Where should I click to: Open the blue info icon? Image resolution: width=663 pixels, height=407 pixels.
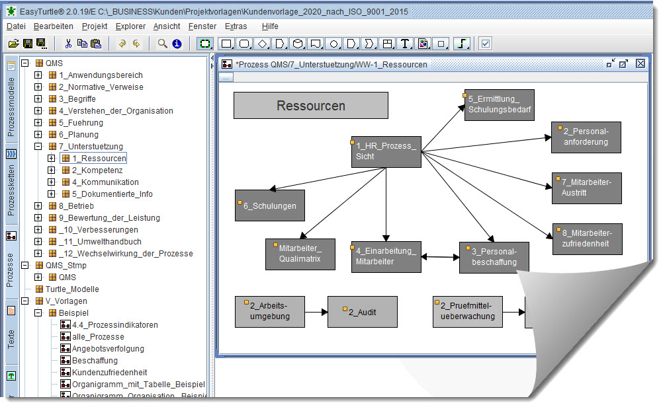point(177,44)
